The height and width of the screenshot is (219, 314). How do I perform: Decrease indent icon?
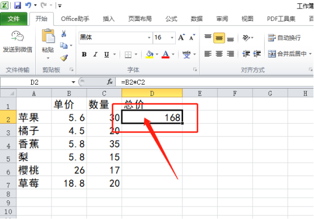point(246,54)
